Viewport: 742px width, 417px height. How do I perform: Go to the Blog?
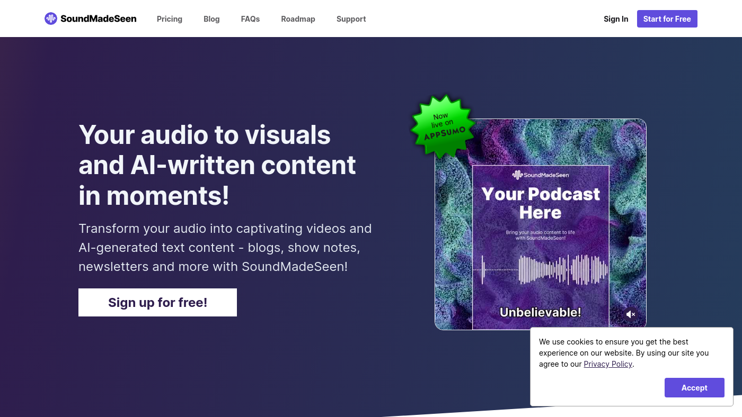point(211,19)
